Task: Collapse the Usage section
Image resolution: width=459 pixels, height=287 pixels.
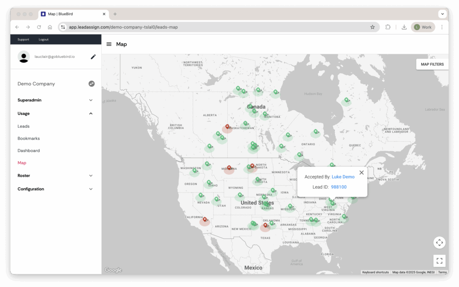Action: (x=91, y=114)
